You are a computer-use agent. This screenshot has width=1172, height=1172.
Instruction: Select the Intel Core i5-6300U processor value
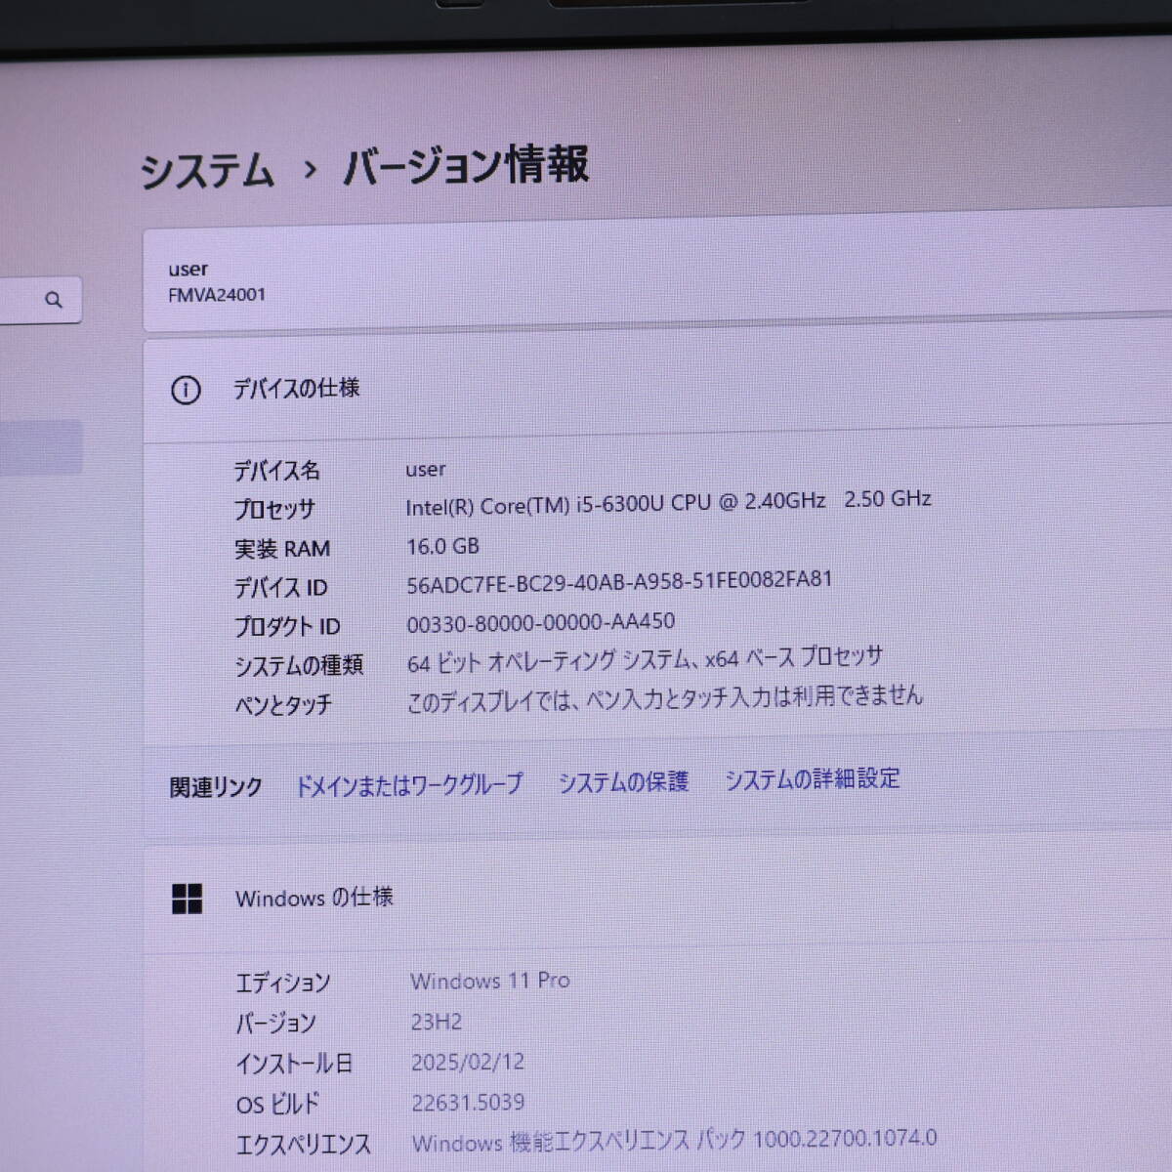pyautogui.click(x=668, y=502)
